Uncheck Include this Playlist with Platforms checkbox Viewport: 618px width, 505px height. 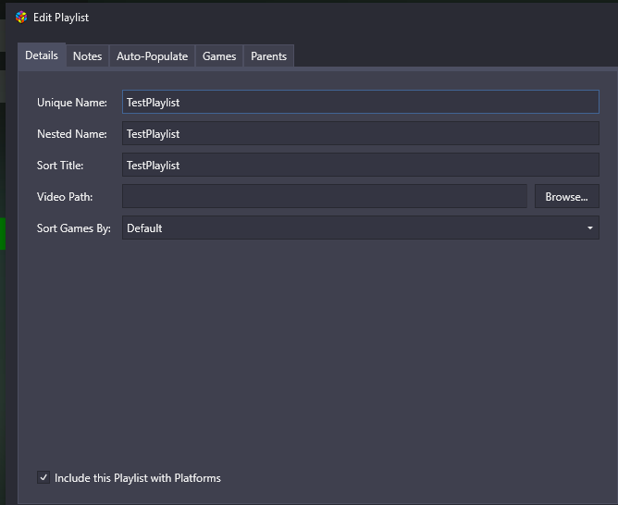43,477
